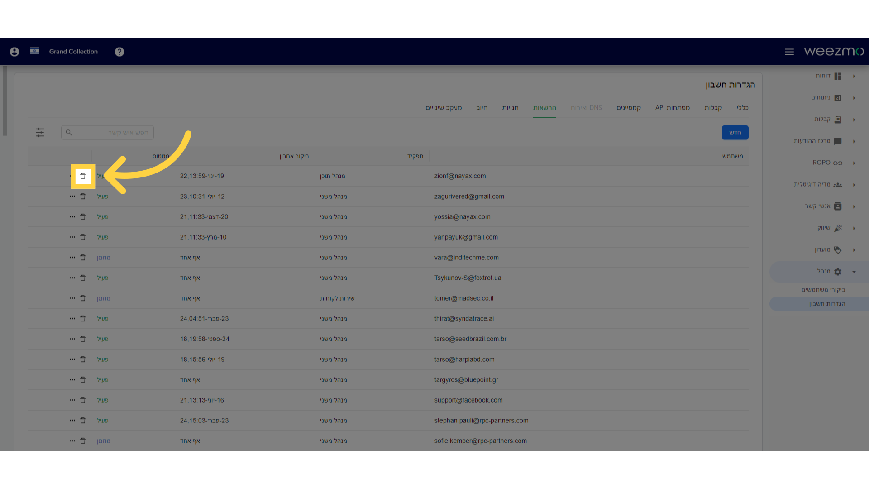Select the tomer@madsec.co.il email cell
Viewport: 869px width, 489px height.
tap(464, 298)
